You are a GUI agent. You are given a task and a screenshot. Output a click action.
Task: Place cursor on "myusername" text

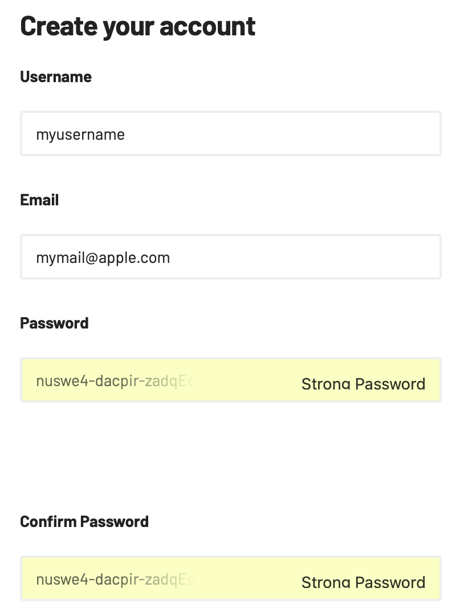tap(80, 135)
